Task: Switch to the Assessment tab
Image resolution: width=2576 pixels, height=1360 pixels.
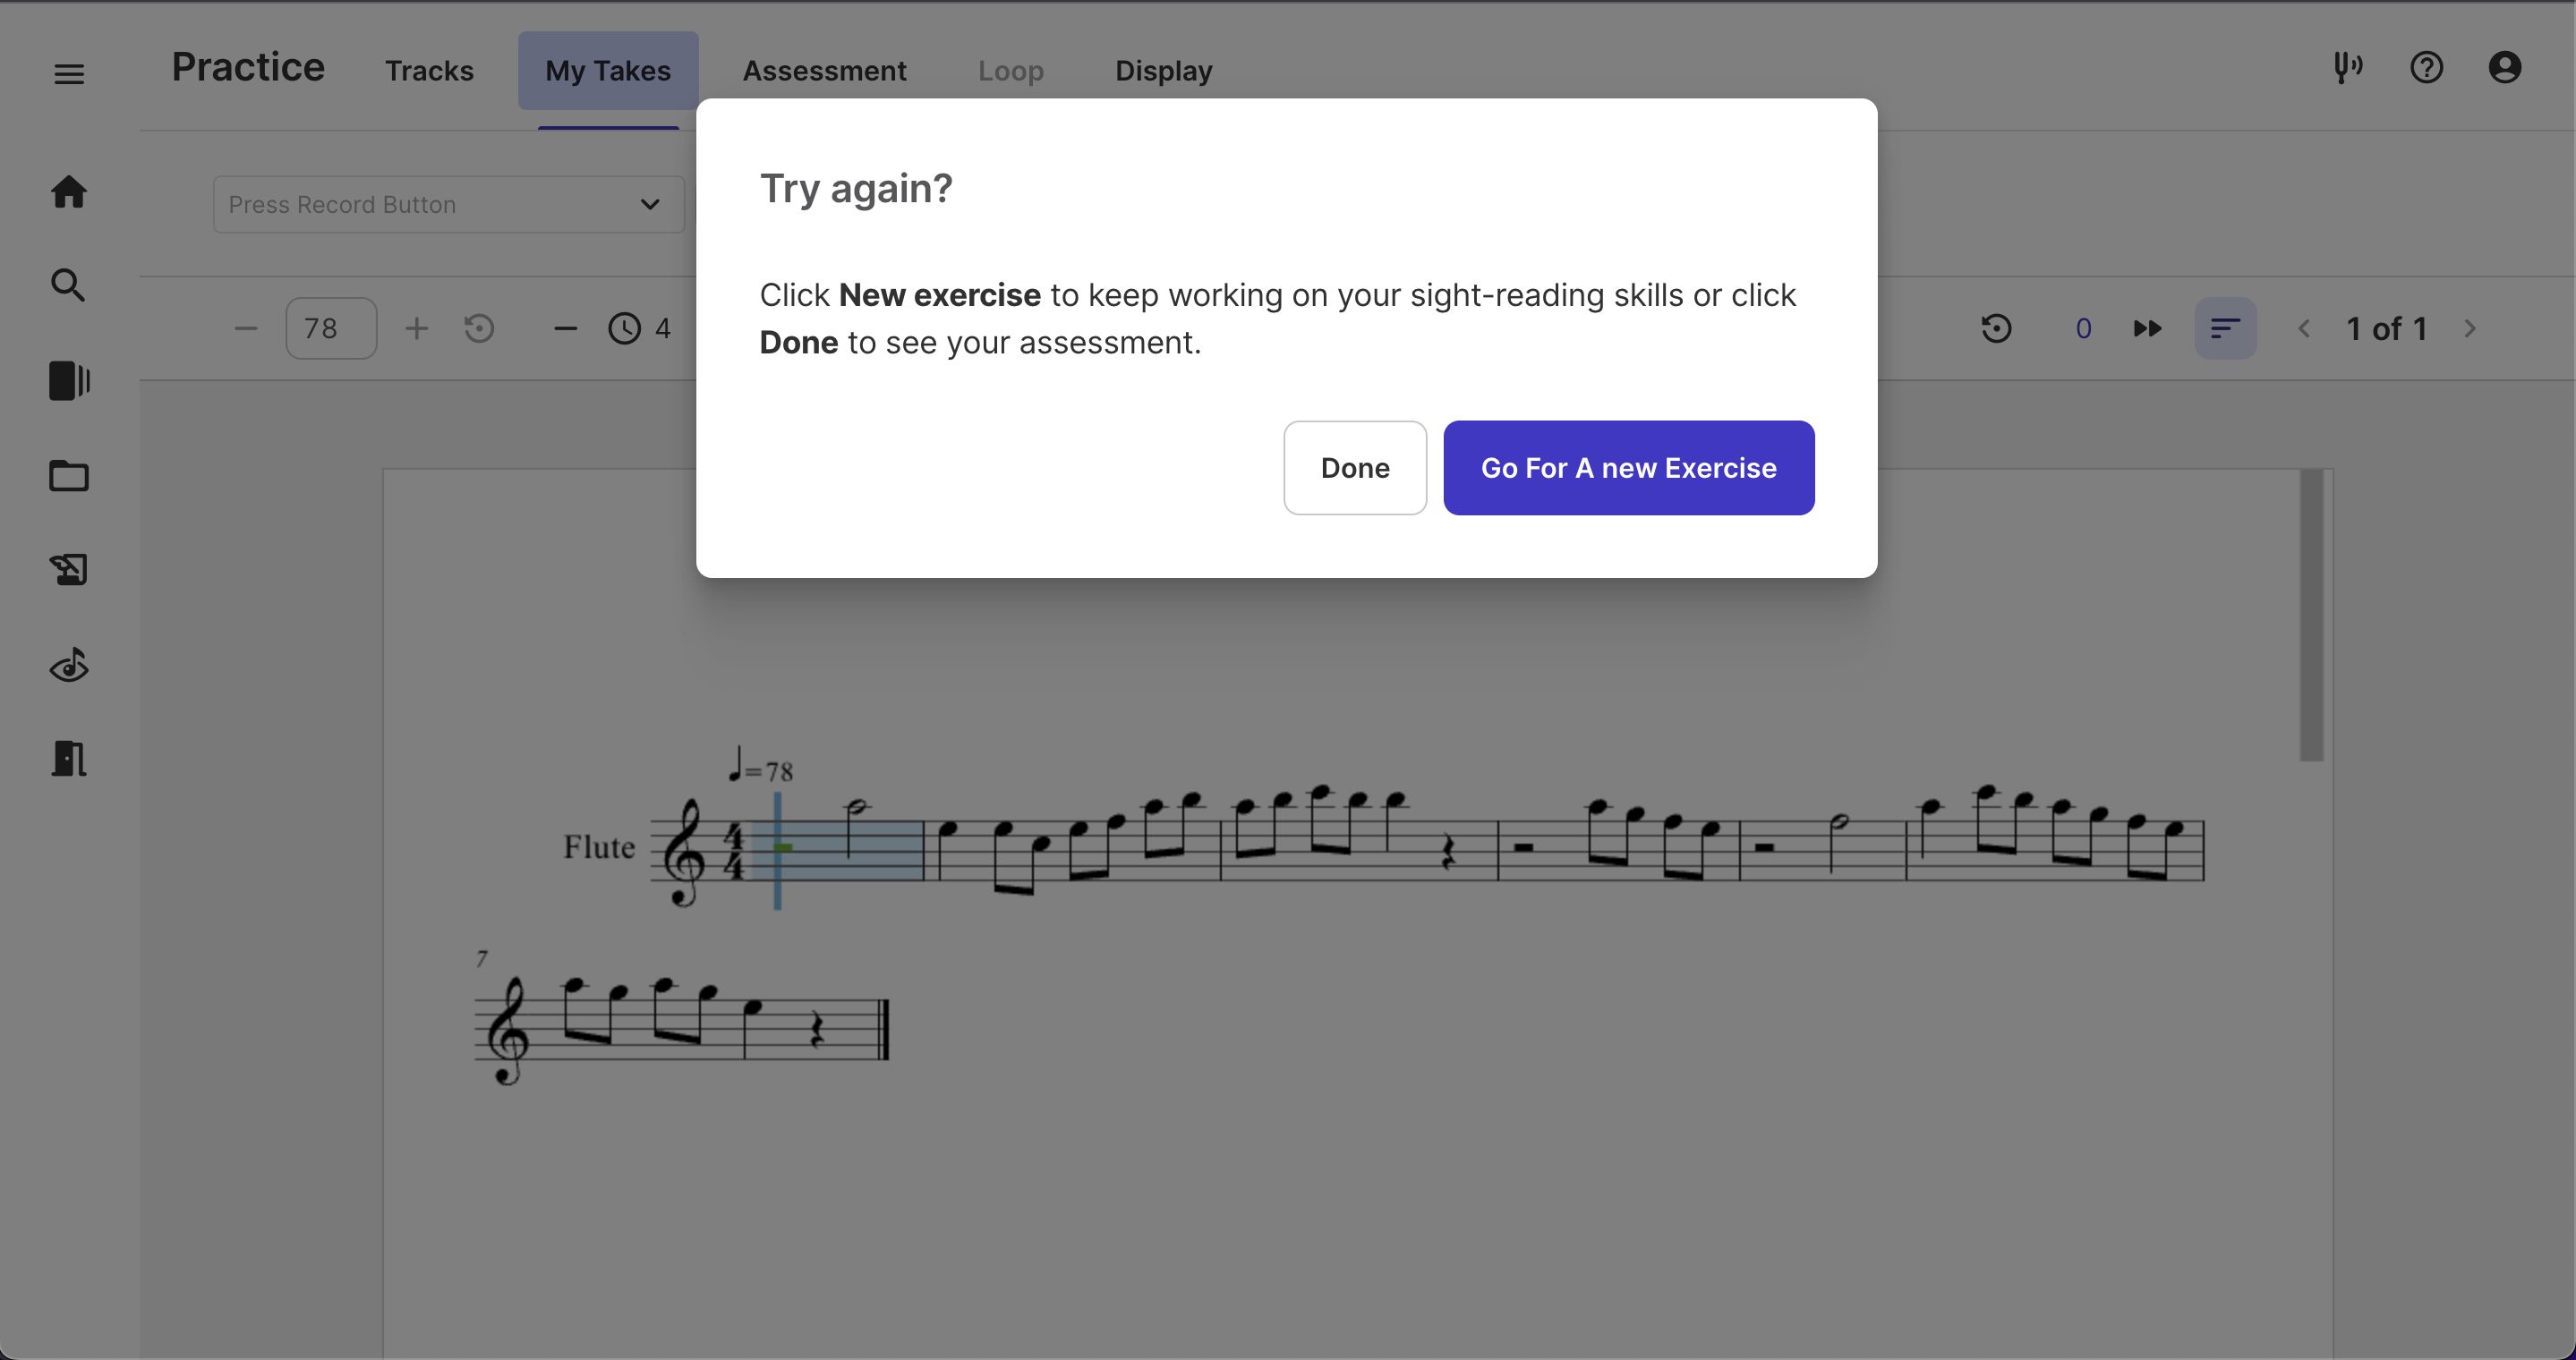Action: [x=824, y=71]
